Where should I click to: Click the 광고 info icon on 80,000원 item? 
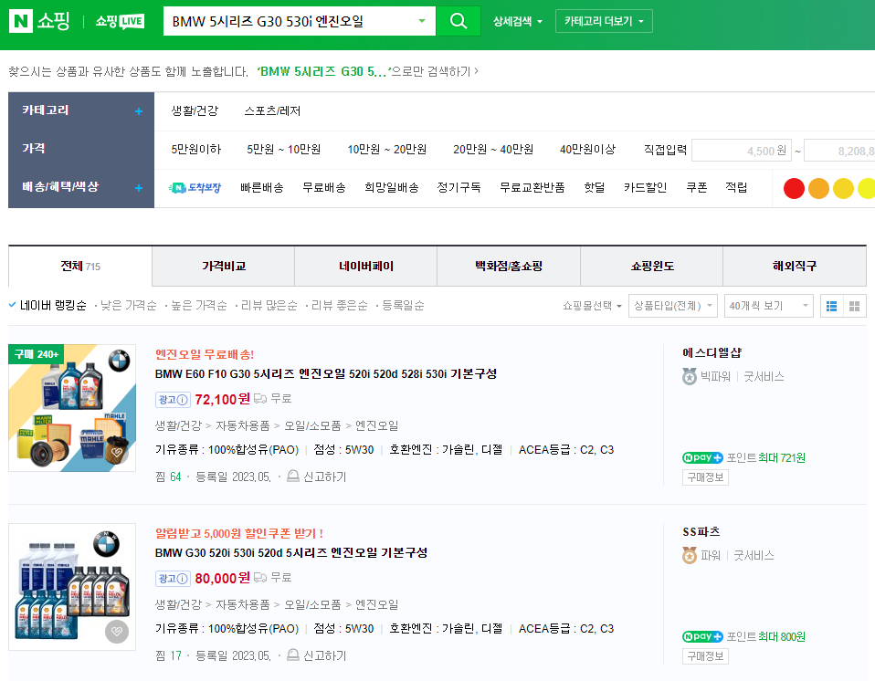coord(182,579)
